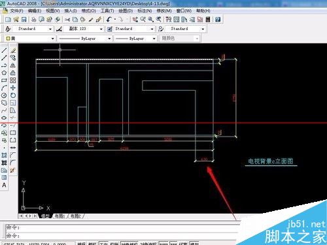327x245 pixels.
Task: Toggle Grid display in status bar
Action: [x=92, y=244]
